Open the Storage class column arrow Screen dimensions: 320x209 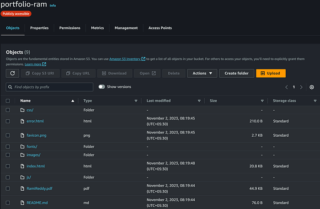[x=315, y=101]
